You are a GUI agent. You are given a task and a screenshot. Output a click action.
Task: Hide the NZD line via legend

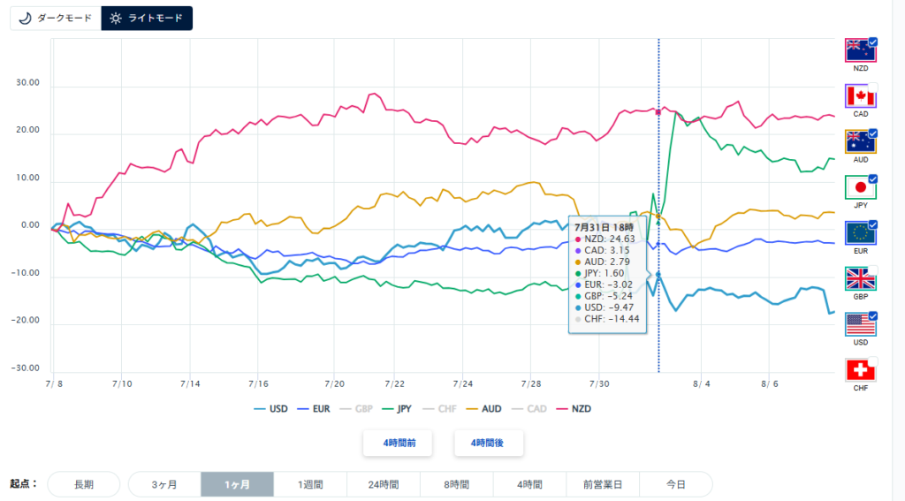574,408
